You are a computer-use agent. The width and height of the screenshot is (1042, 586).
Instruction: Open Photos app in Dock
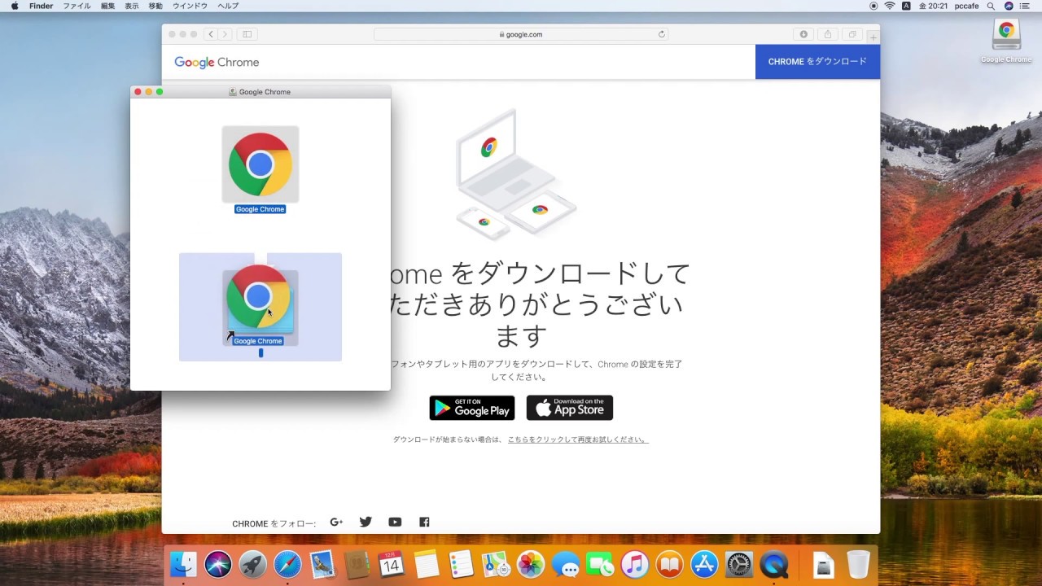531,564
